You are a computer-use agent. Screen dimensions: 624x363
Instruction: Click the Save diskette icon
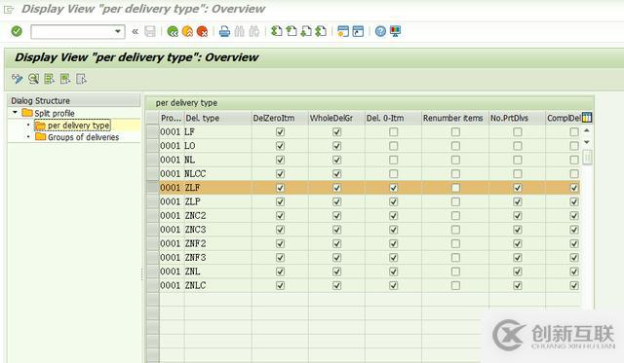[x=150, y=31]
